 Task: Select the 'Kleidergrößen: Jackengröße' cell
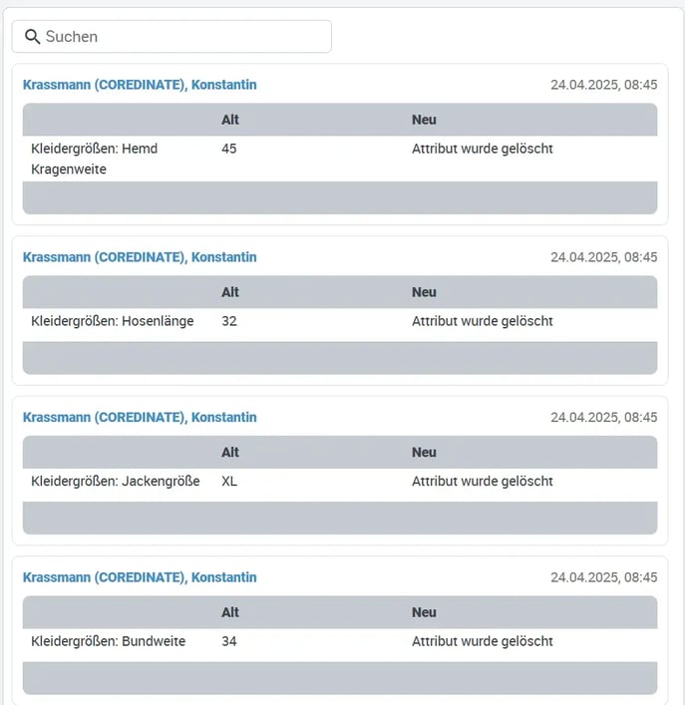(x=116, y=482)
